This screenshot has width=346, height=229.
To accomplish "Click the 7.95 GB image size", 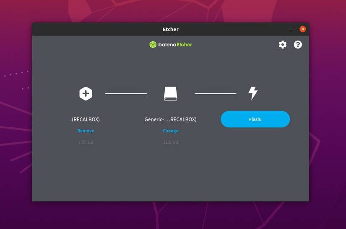I will 86,142.
